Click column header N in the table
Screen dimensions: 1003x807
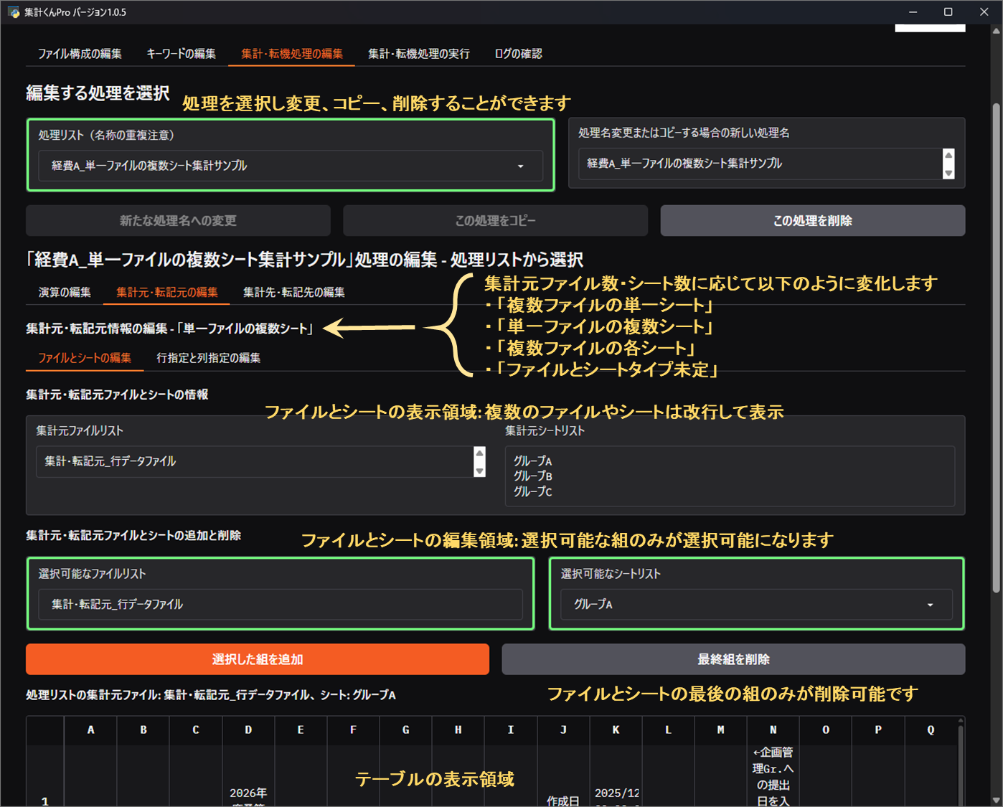click(x=773, y=730)
